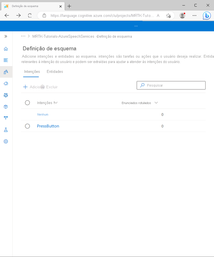214x257 pixels.
Task: Open the PressButton intent link
Action: point(48,126)
